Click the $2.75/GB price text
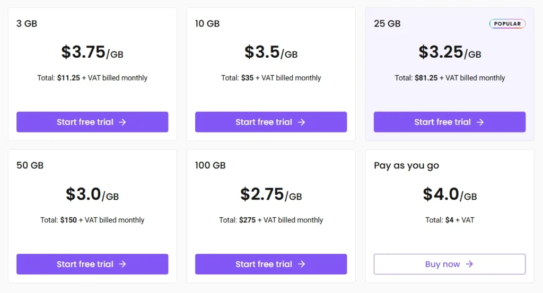The height and width of the screenshot is (293, 543). [271, 194]
